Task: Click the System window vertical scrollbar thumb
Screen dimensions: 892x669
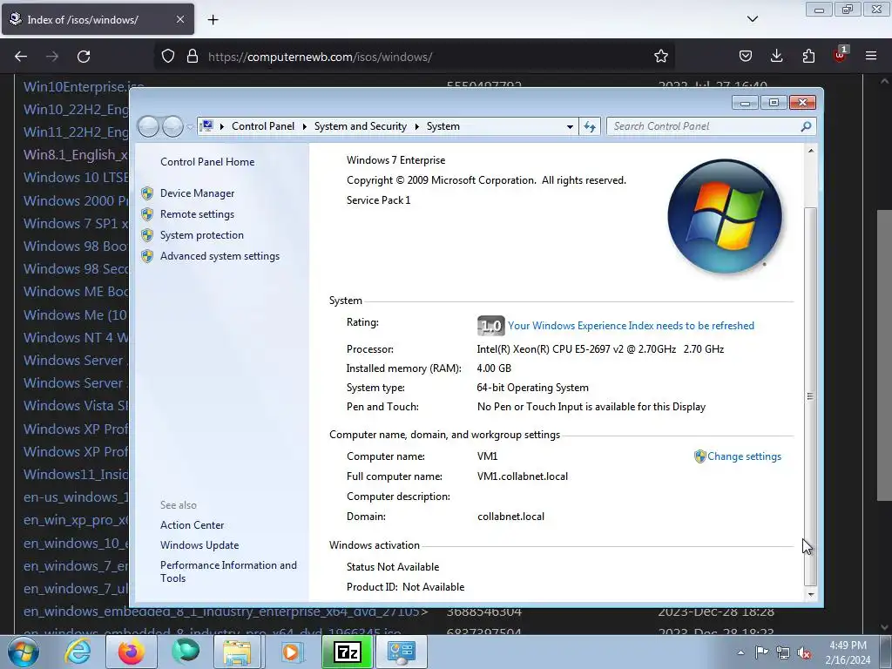Action: (811, 396)
